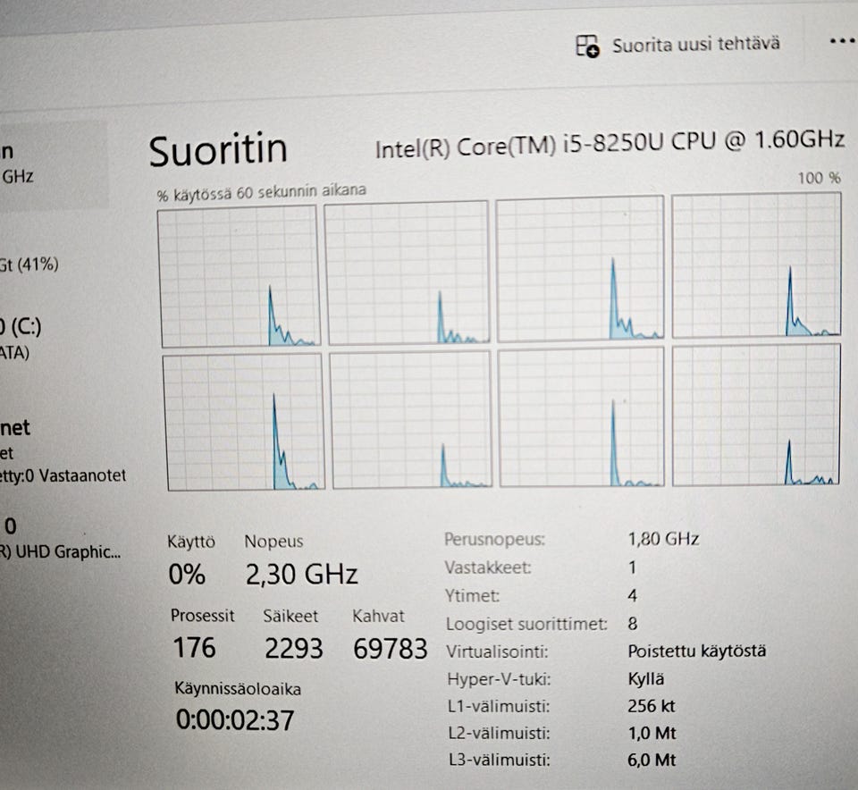Click the first top-row logical processor graph
The height and width of the screenshot is (790, 858).
[x=239, y=276]
